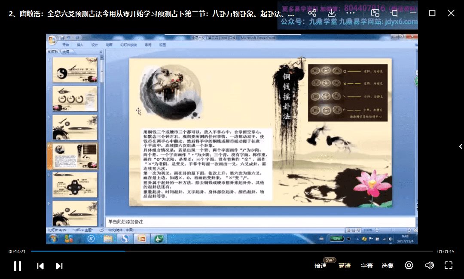Toggle the pin window on top icon
Viewport: 464px width, 279px height.
pyautogui.click(x=394, y=13)
